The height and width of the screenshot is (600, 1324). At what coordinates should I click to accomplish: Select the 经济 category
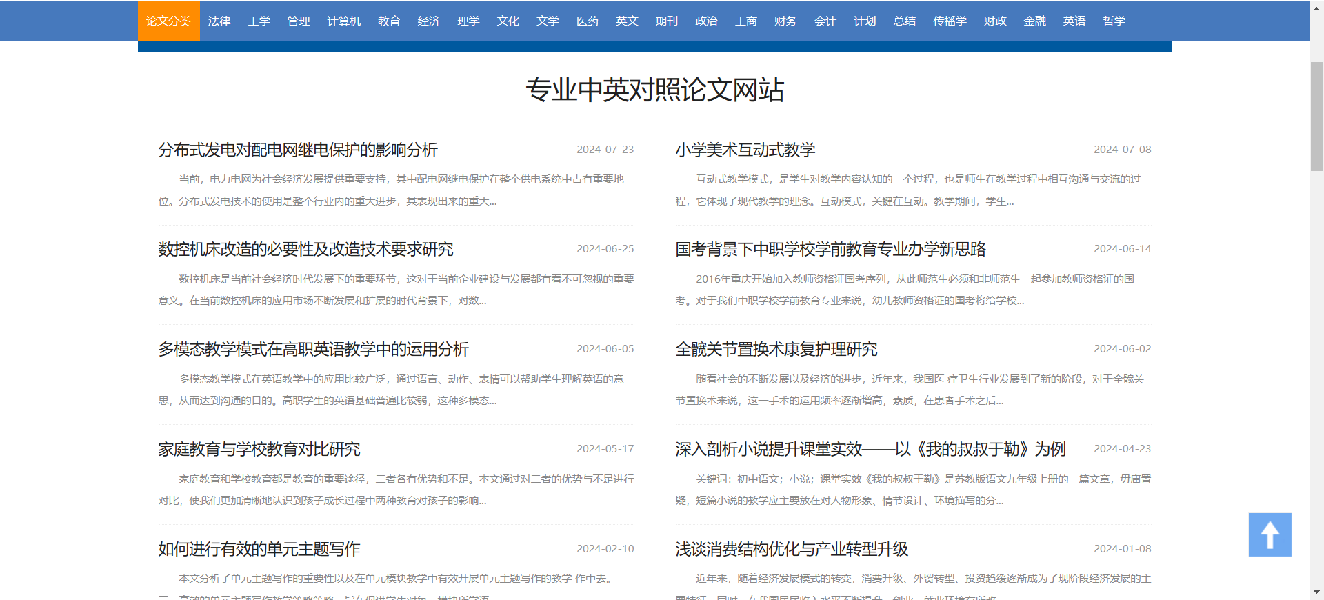(429, 21)
